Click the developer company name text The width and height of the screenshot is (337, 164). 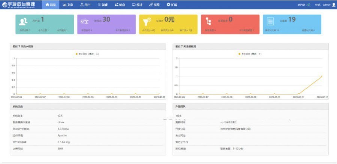tap(236, 129)
